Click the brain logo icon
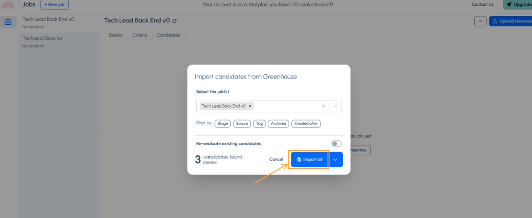Screen dimensions: 532x218 [x=8, y=5]
